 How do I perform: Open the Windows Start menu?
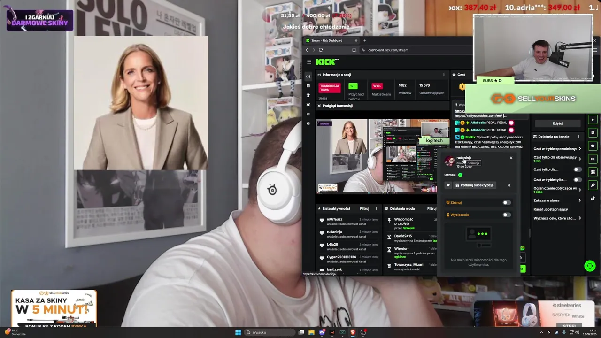(x=238, y=332)
